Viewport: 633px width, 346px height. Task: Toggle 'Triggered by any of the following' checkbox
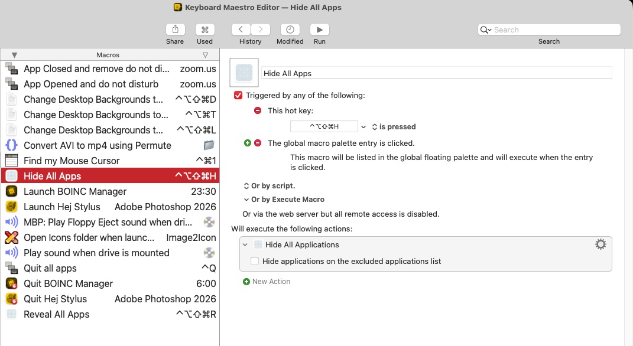click(x=238, y=95)
